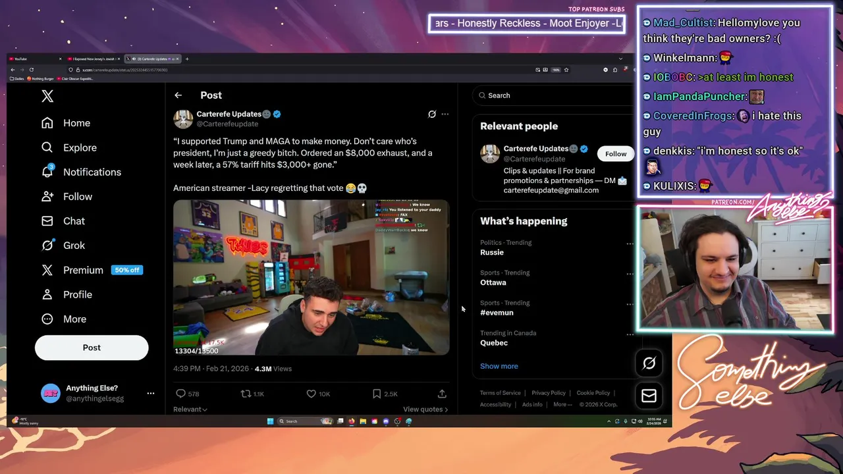
Task: Open the Quebec trending topic
Action: coord(494,343)
